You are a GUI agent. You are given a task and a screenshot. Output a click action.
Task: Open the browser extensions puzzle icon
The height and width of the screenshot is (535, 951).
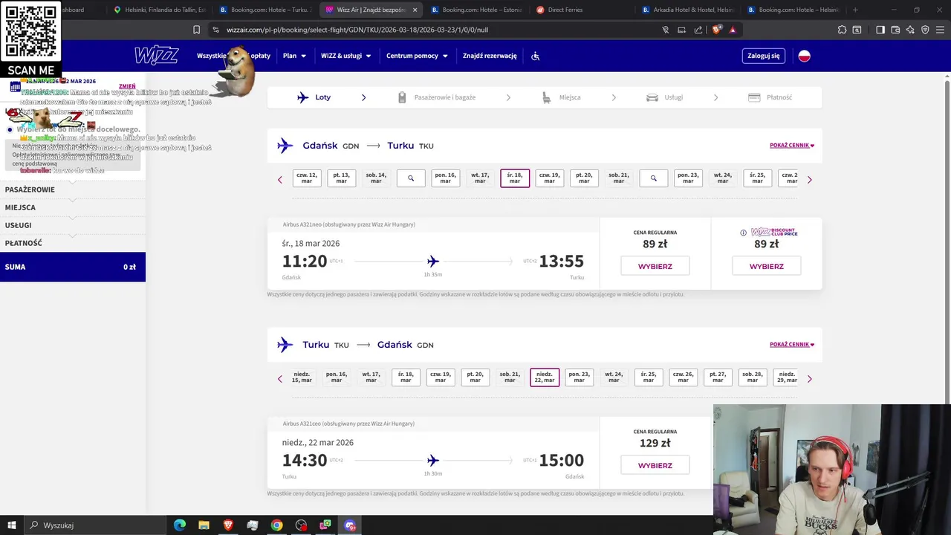tap(842, 30)
